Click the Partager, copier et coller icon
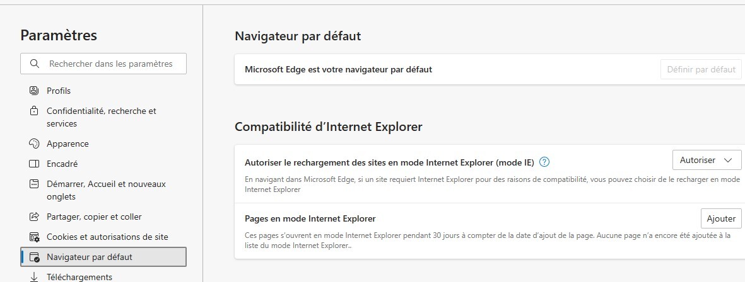745x282 pixels. pyautogui.click(x=34, y=217)
